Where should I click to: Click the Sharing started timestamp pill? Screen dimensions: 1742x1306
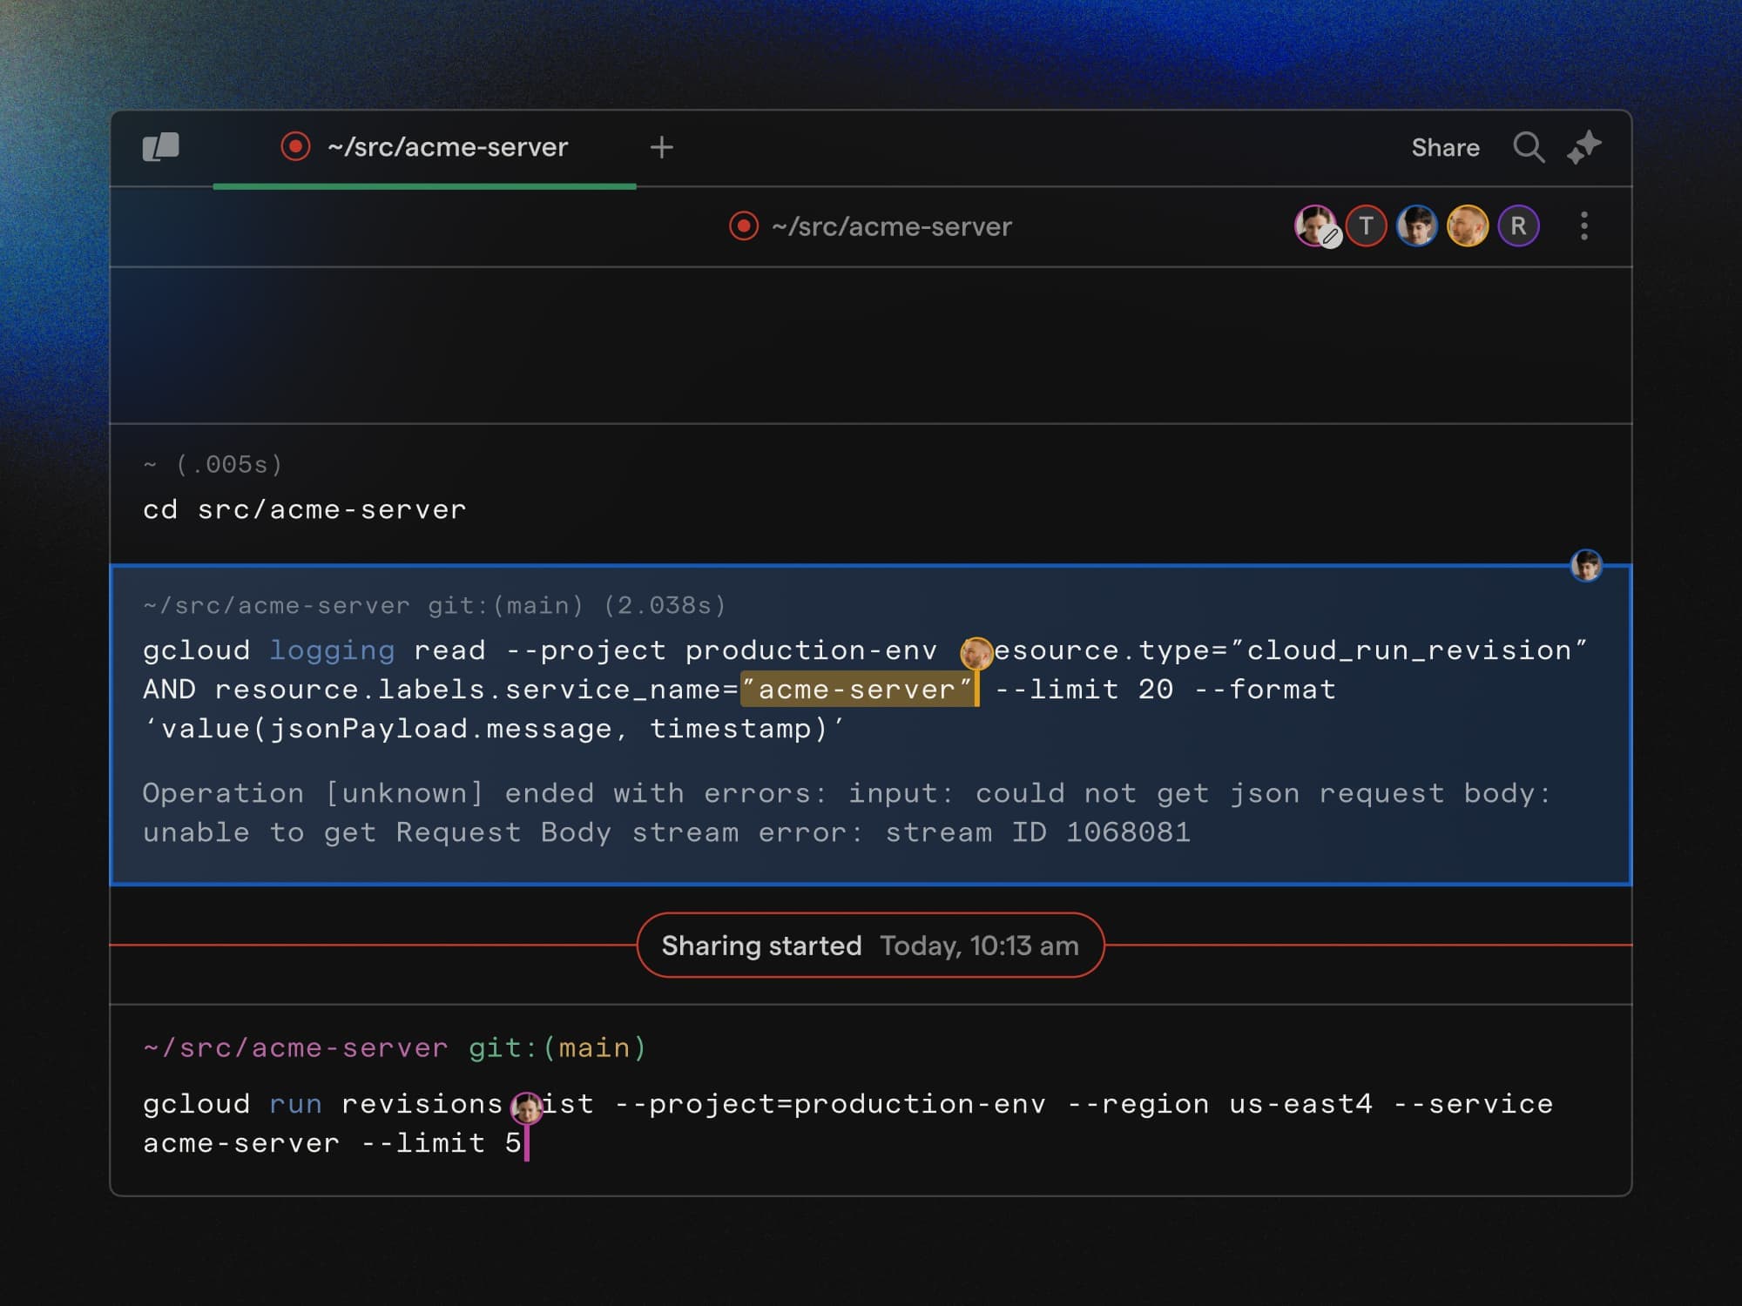click(870, 946)
